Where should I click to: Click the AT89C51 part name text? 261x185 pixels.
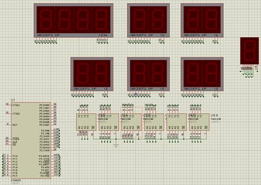16,180
